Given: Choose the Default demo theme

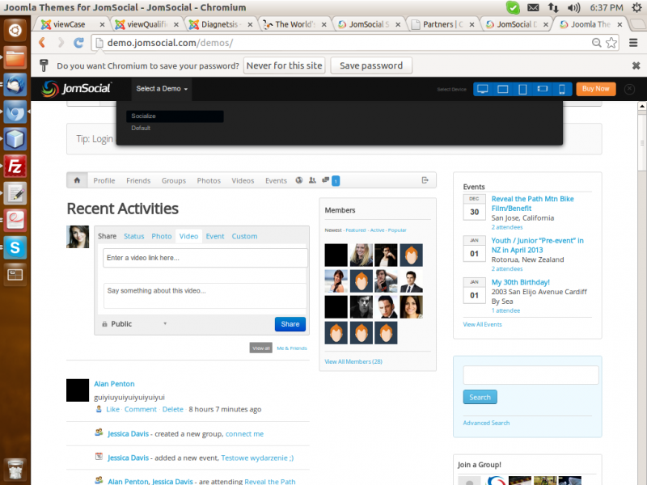Looking at the screenshot, I should [141, 129].
